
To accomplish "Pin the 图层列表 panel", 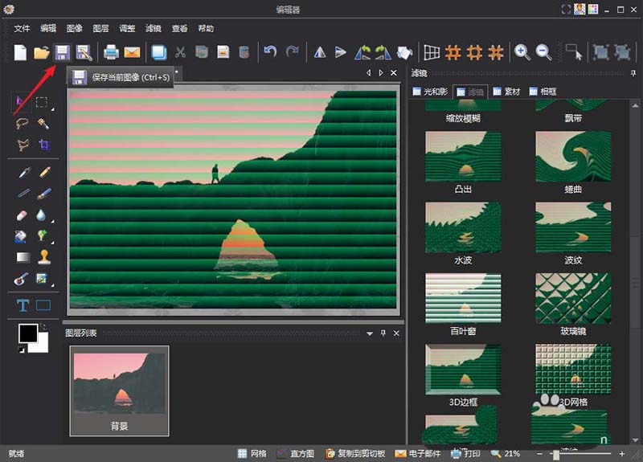I will point(383,333).
